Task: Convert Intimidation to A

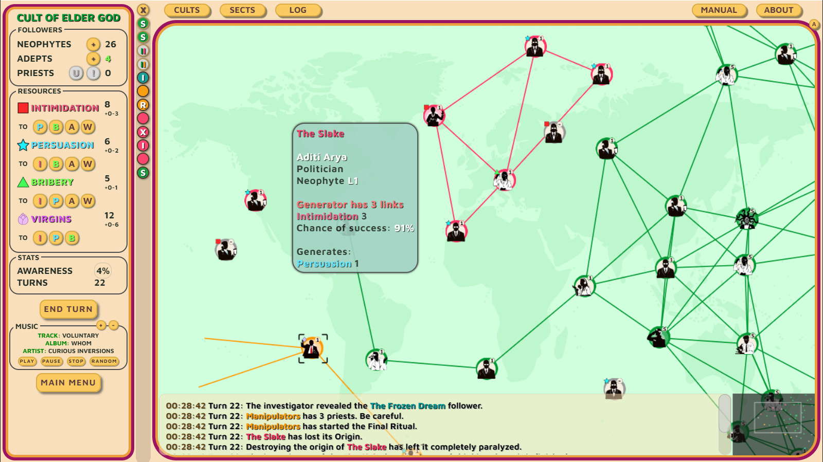Action: [x=72, y=127]
